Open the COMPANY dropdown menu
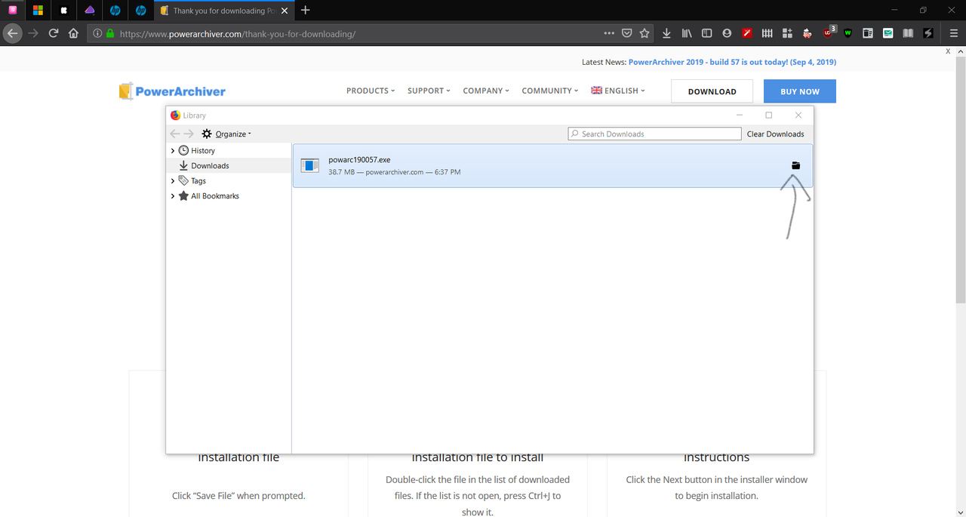The image size is (966, 517). [486, 91]
